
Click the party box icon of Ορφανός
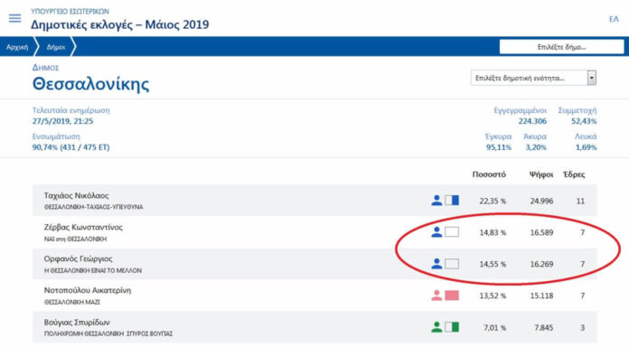(452, 264)
